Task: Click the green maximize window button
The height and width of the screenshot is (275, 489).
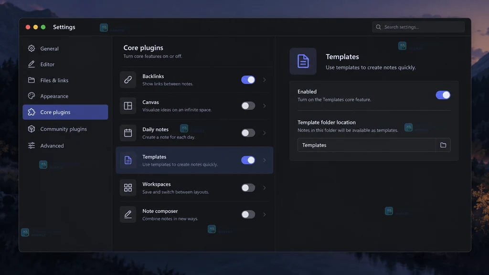Action: (43, 27)
